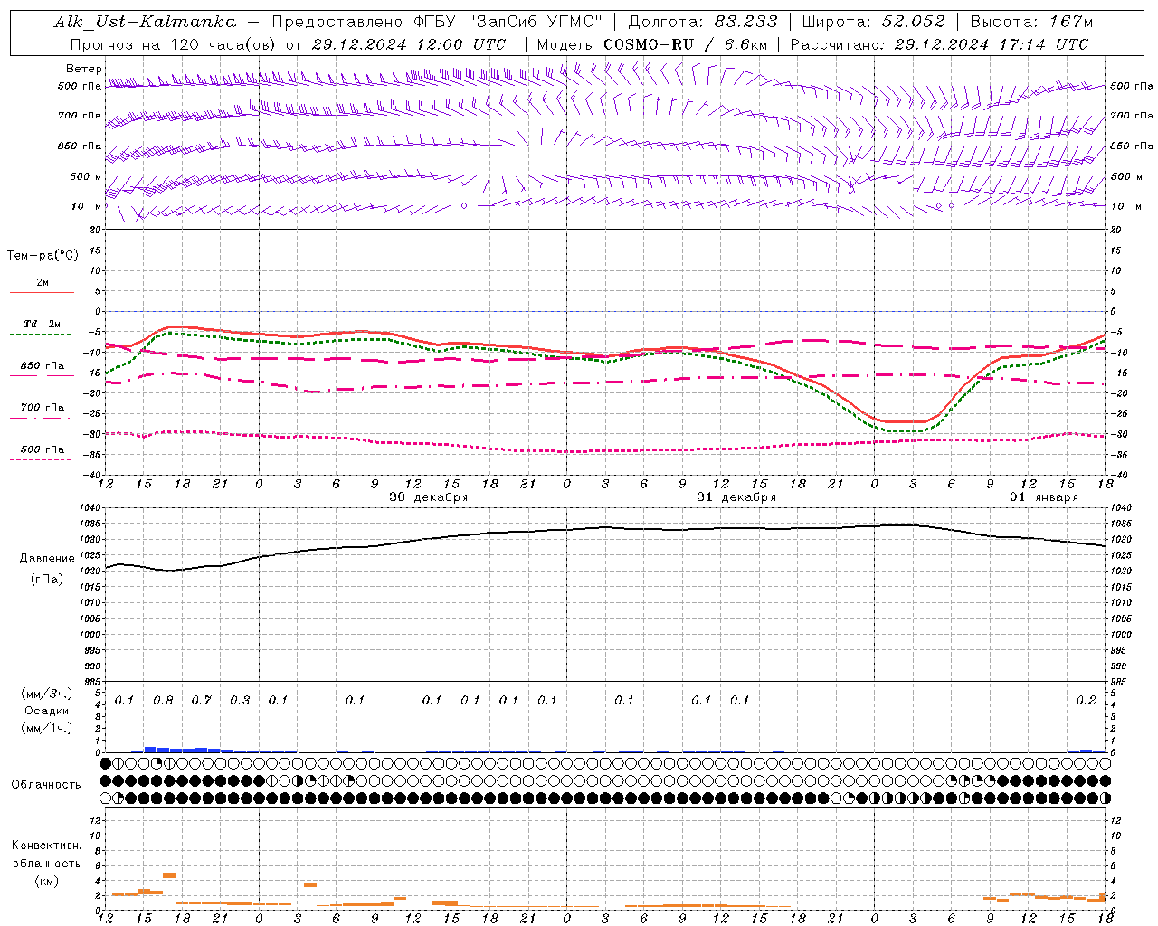Click the 'Конвективн.' convective cloud label
The height and width of the screenshot is (926, 1158).
(46, 846)
